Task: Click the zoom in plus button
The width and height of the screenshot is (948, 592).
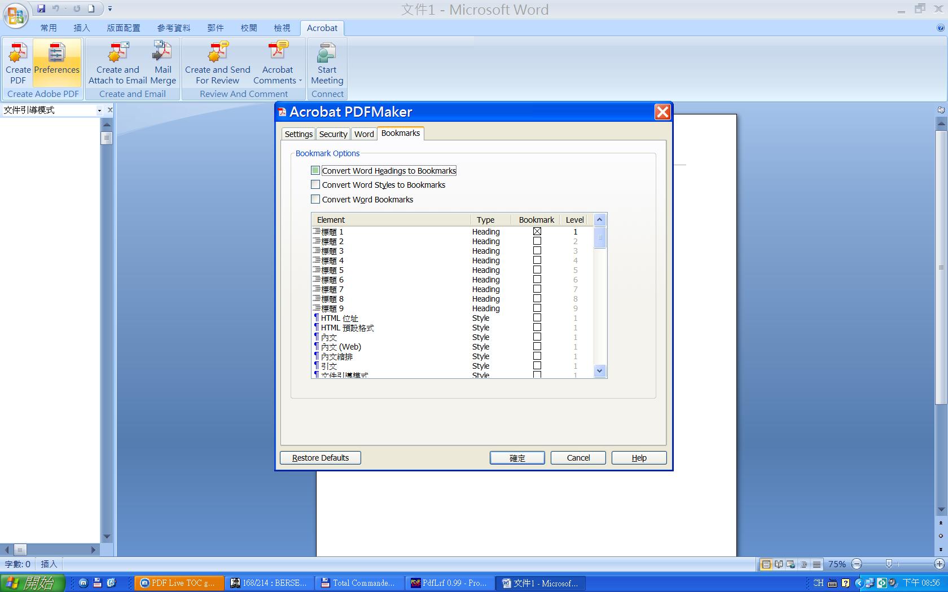Action: pos(940,564)
